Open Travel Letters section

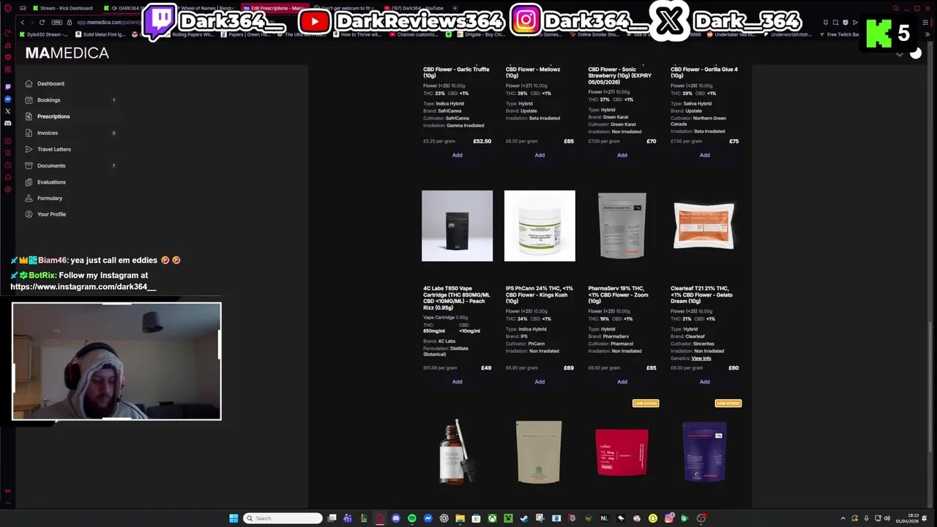point(54,149)
